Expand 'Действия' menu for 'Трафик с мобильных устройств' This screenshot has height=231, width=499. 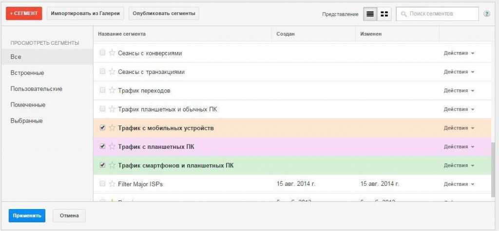click(459, 128)
